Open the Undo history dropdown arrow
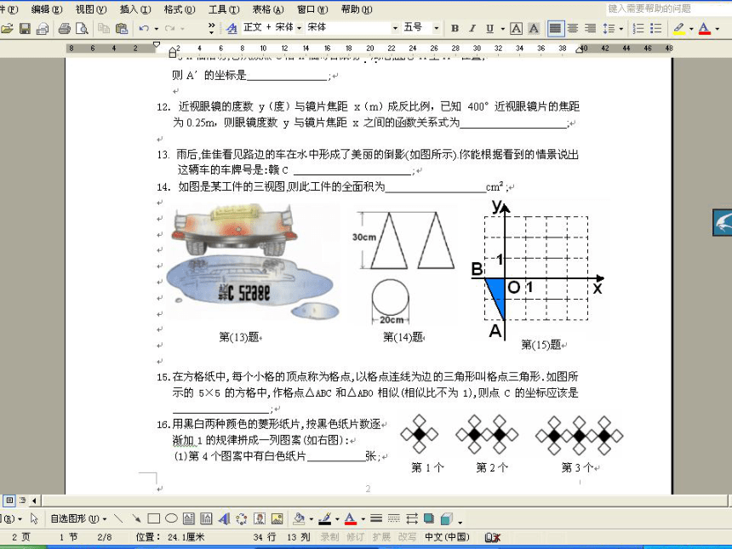Screen dimensions: 732x549 coord(156,29)
